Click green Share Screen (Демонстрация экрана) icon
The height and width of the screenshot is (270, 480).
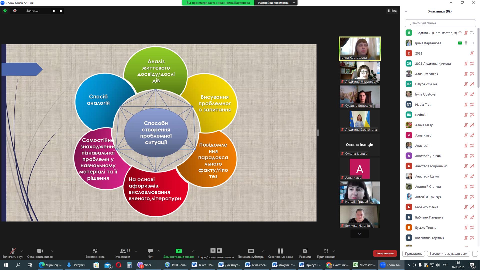[x=178, y=251]
